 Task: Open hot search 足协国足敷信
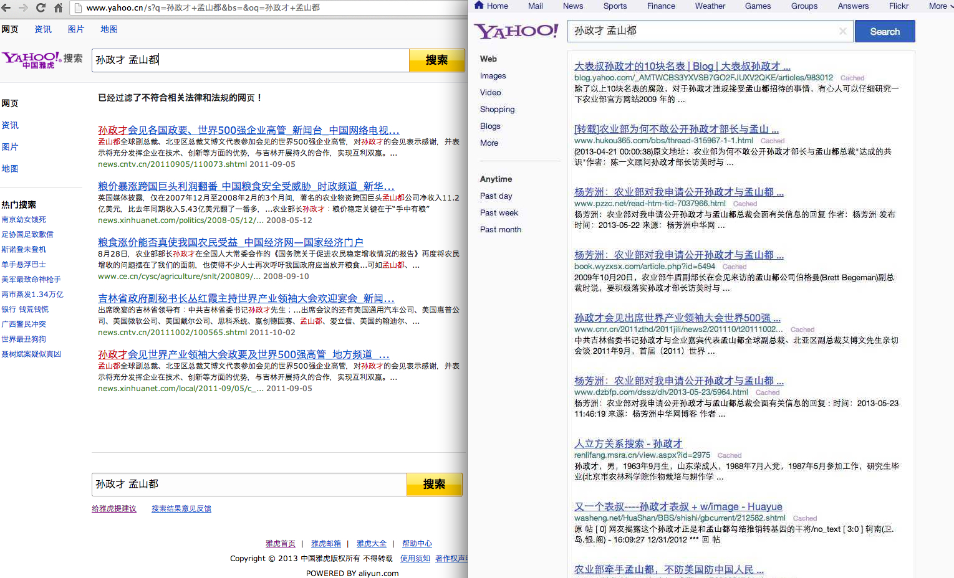click(x=27, y=235)
